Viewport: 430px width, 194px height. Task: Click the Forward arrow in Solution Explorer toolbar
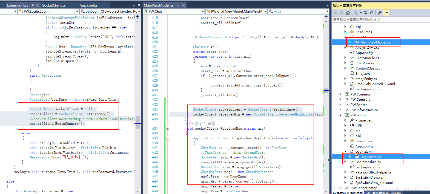tap(342, 13)
